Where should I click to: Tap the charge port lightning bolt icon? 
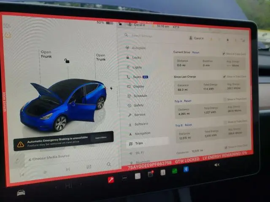(111, 88)
